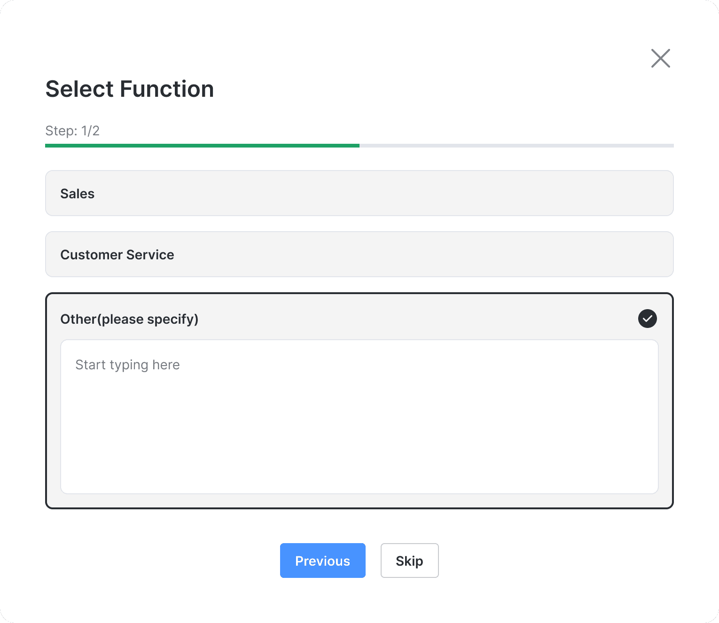The height and width of the screenshot is (623, 719).
Task: Uncheck the dark circular tick mark
Action: coord(647,319)
